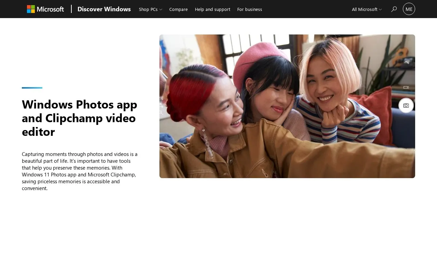This screenshot has width=437, height=273.
Task: Expand the All Microsoft menu
Action: click(367, 9)
